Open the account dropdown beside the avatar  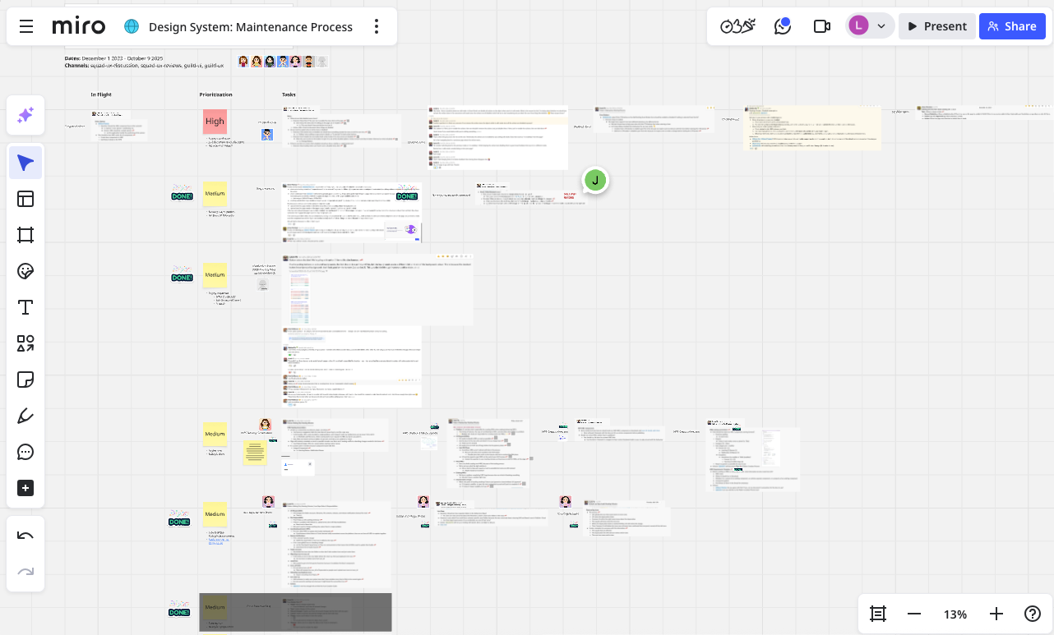(882, 25)
